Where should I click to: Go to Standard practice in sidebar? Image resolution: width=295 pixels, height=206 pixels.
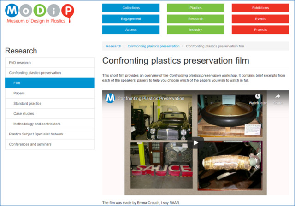(50, 104)
